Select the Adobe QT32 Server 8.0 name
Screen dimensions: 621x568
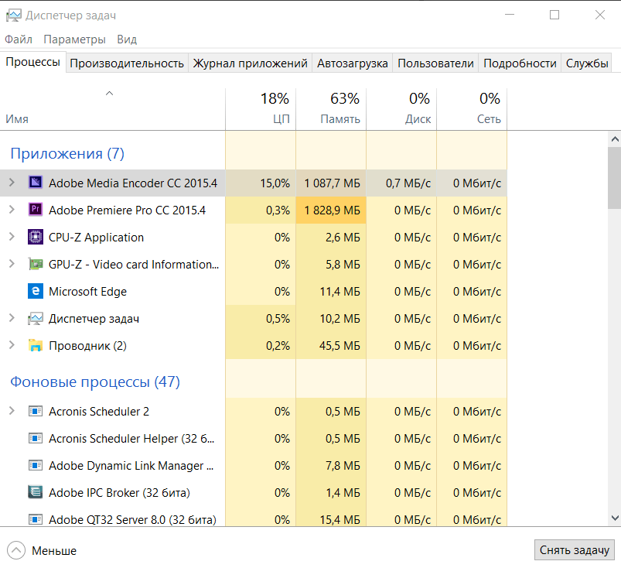point(132,520)
